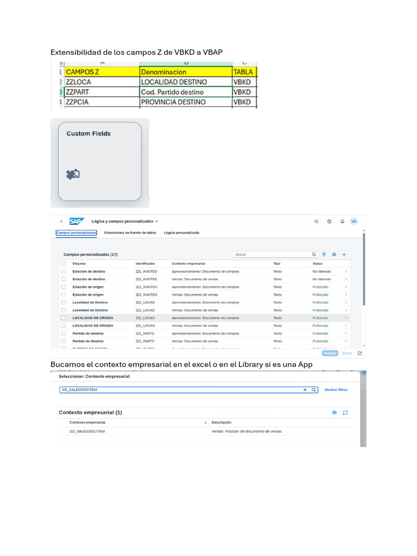The width and height of the screenshot is (417, 556).
Task: Clear the SD_SALESDOCITEM search with X
Action: point(305,390)
